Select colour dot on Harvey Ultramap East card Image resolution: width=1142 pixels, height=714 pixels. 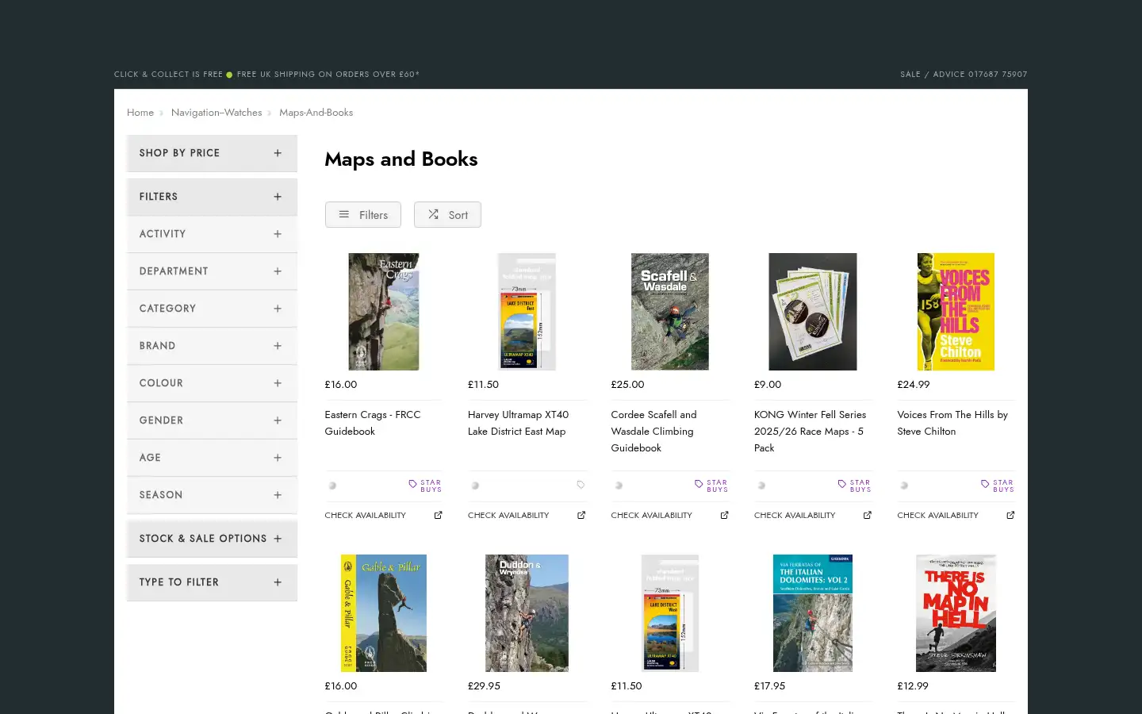[475, 486]
